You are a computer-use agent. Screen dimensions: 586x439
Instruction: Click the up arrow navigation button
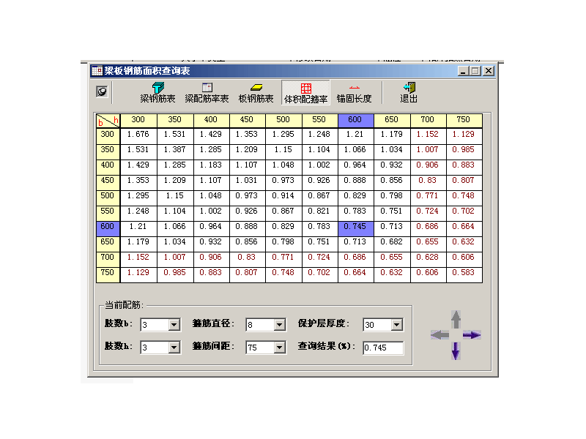pos(456,319)
